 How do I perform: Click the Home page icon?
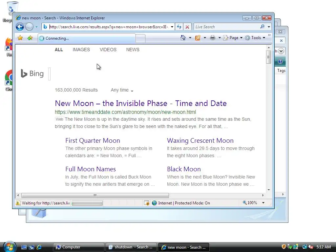pyautogui.click(x=183, y=38)
